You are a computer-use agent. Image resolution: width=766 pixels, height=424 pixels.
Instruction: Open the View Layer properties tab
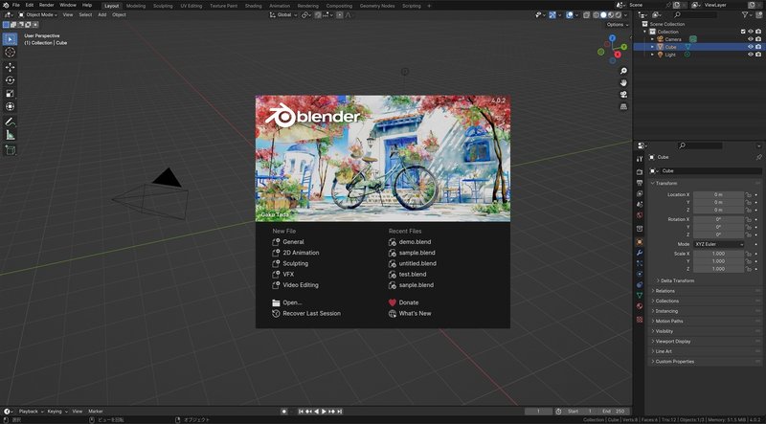tap(640, 193)
